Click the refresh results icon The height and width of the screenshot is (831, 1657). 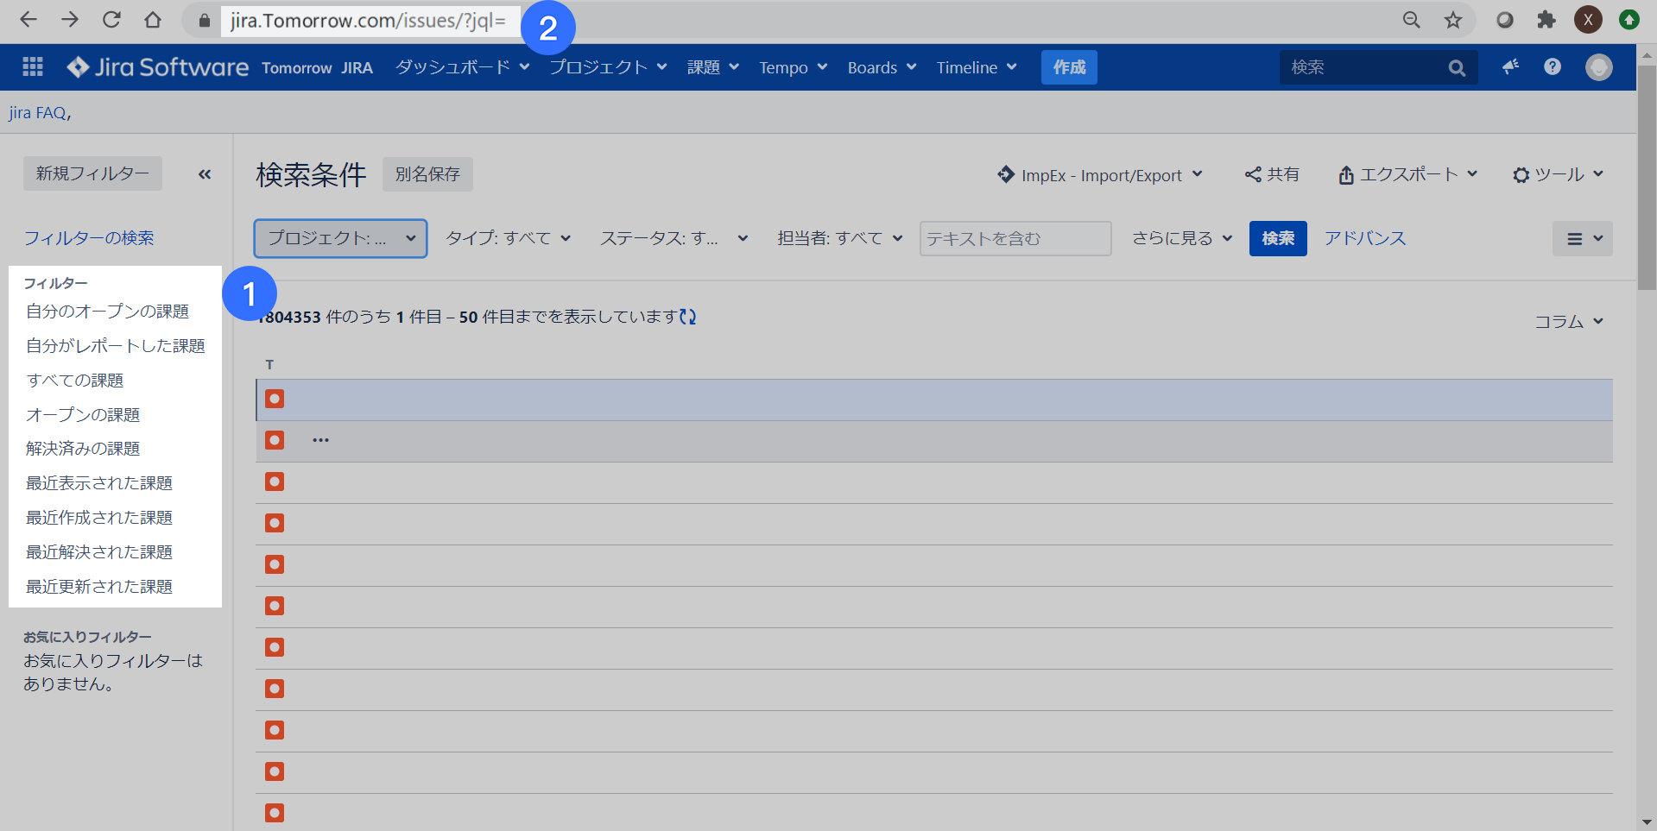(x=688, y=317)
